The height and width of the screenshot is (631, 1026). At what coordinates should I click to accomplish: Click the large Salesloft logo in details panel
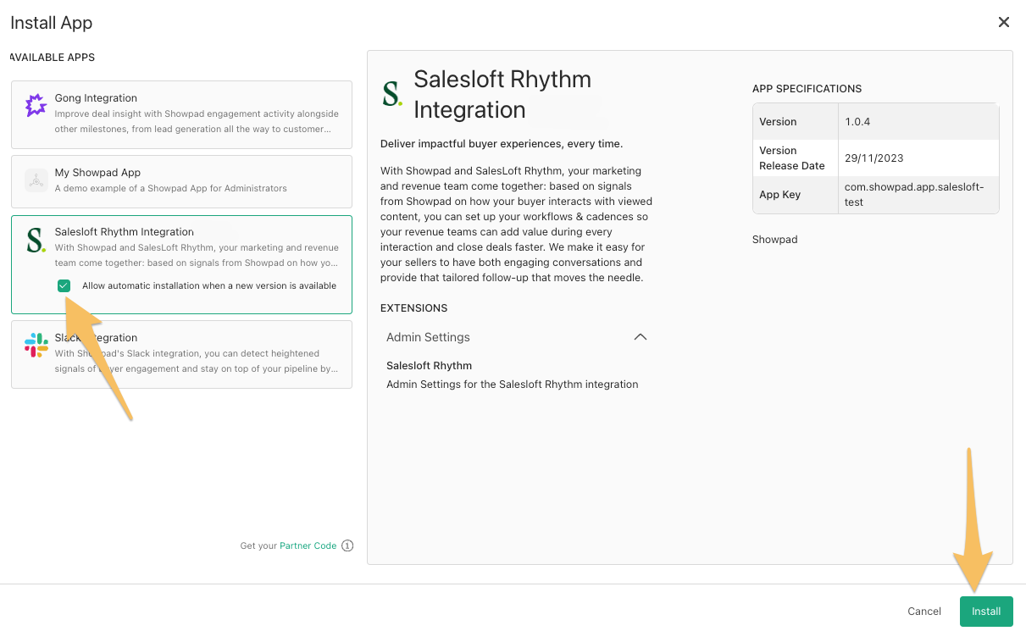point(392,94)
